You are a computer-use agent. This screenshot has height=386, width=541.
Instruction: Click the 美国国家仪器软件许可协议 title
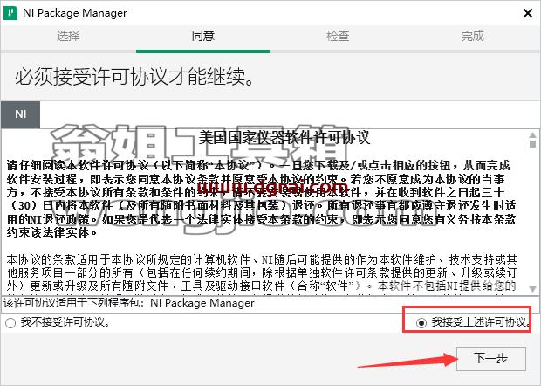[284, 138]
